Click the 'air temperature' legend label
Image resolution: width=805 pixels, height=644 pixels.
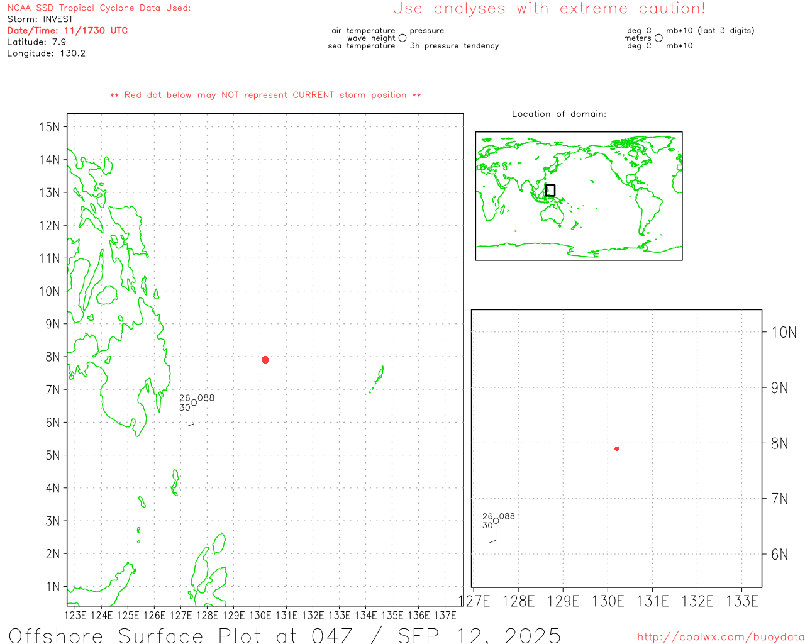(364, 31)
